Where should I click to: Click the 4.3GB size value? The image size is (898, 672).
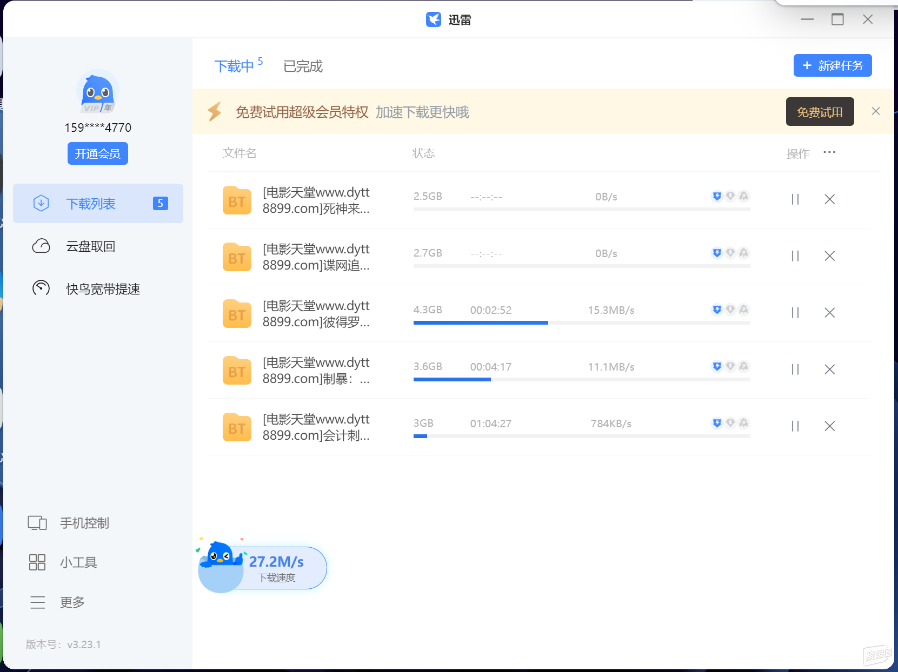(x=428, y=310)
